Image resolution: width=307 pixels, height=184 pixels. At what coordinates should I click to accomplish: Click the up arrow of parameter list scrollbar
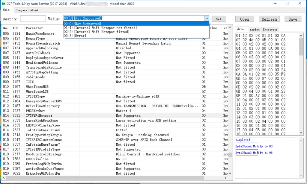tap(230, 27)
